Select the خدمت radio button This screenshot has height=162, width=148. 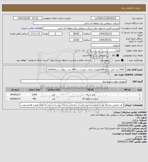coord(108,55)
